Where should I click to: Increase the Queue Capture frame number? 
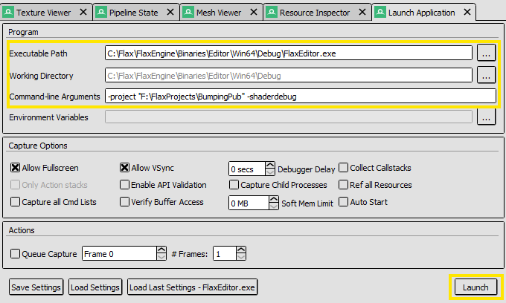pos(161,250)
